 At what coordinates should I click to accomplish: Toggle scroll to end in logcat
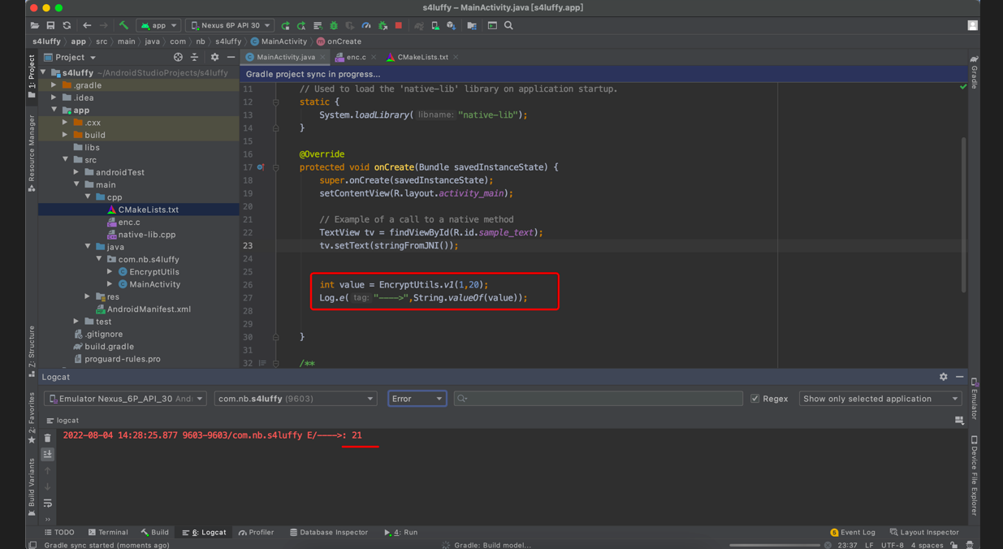(x=48, y=455)
